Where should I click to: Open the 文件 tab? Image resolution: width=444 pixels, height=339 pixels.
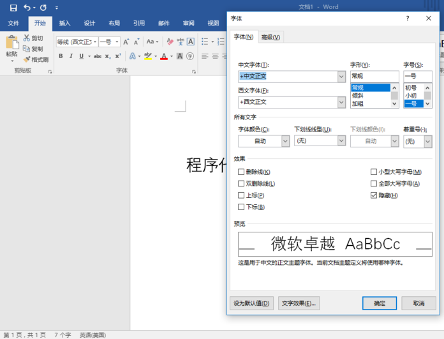pos(13,23)
